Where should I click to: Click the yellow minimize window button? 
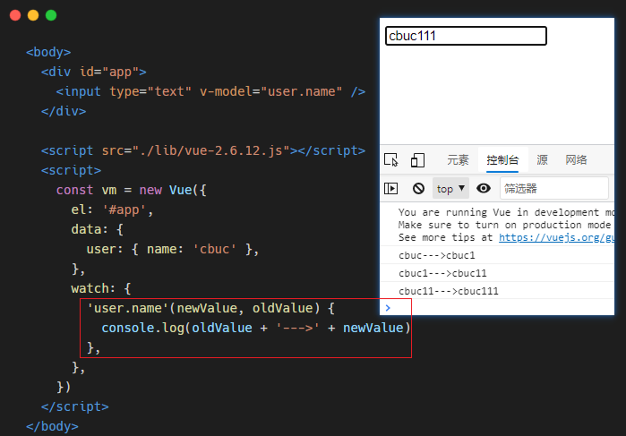click(33, 15)
